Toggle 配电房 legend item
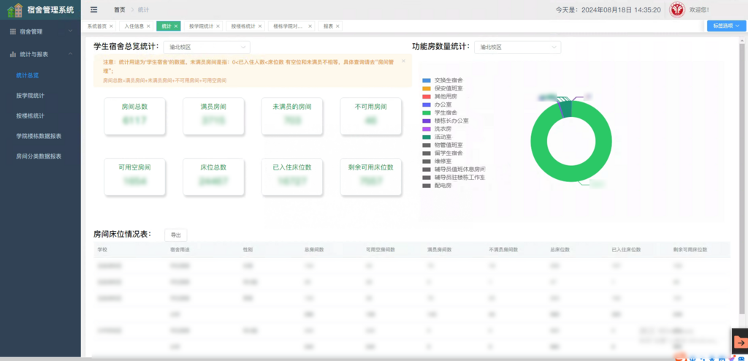 click(x=437, y=186)
